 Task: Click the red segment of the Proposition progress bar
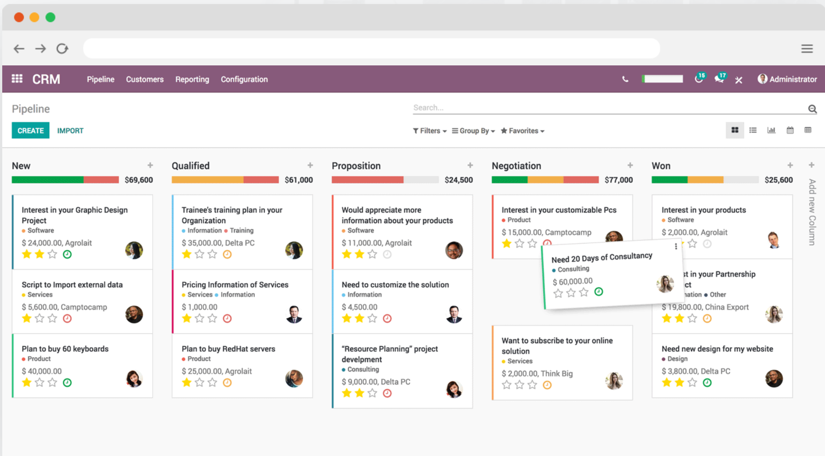pyautogui.click(x=367, y=180)
